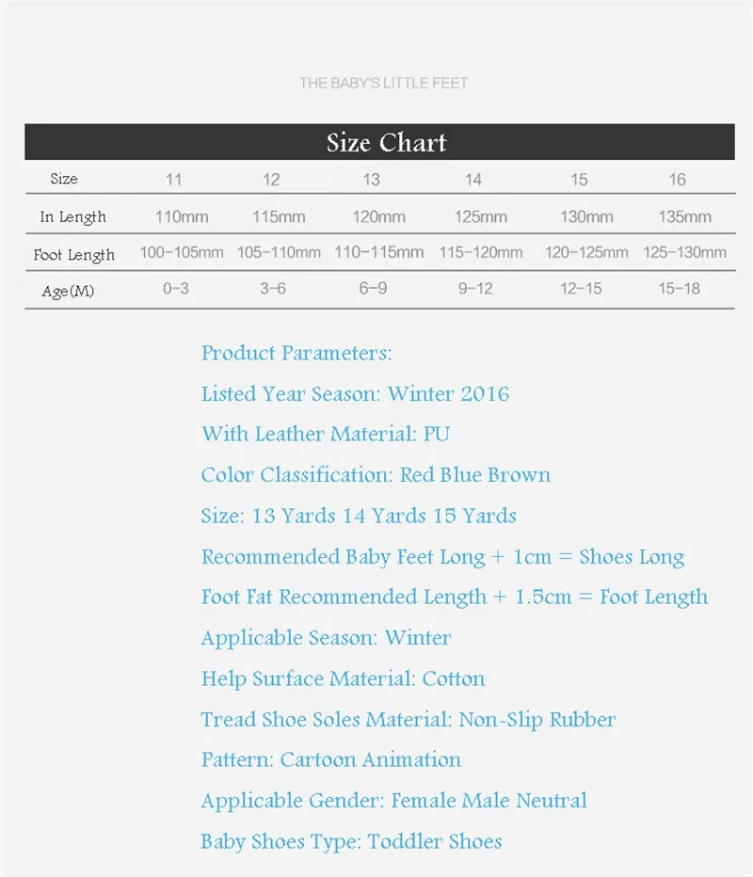Click the 120mm In Length value
The image size is (753, 877).
(378, 216)
